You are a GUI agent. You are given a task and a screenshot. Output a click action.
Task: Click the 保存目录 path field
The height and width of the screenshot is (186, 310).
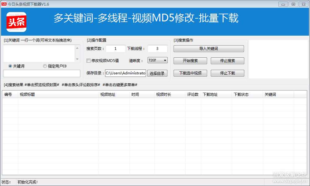pyautogui.click(x=126, y=73)
